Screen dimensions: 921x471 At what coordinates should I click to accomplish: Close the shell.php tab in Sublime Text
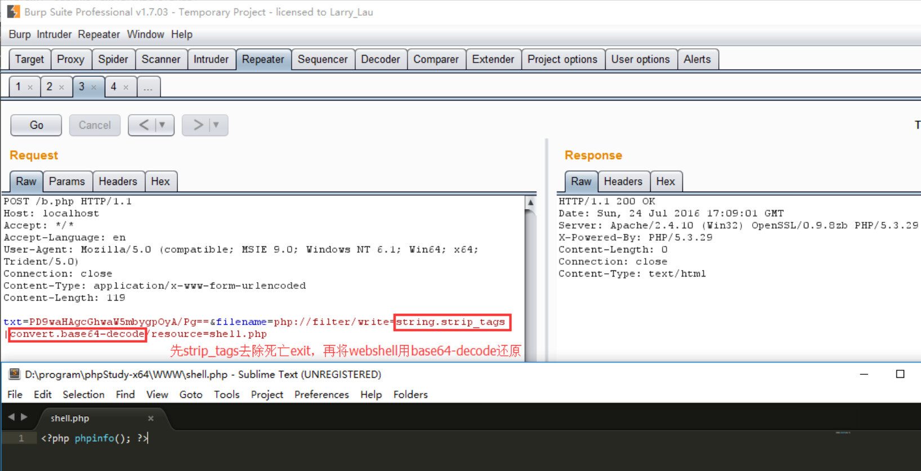150,418
